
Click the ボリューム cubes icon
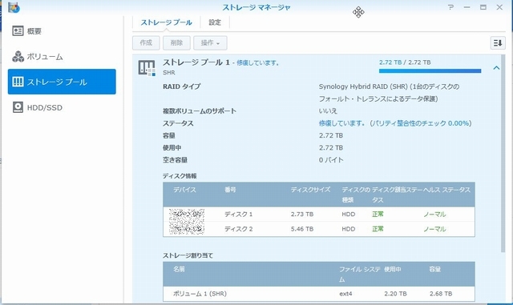click(x=18, y=57)
